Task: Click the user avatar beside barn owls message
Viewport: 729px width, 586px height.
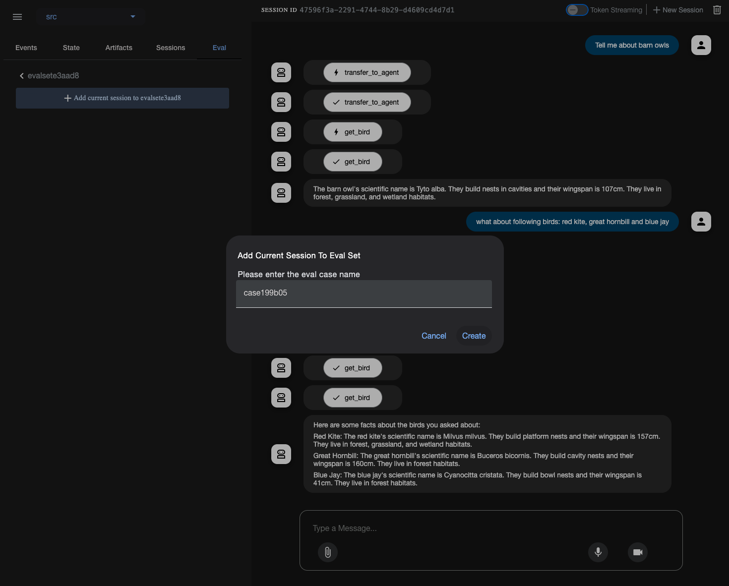Action: coord(701,45)
